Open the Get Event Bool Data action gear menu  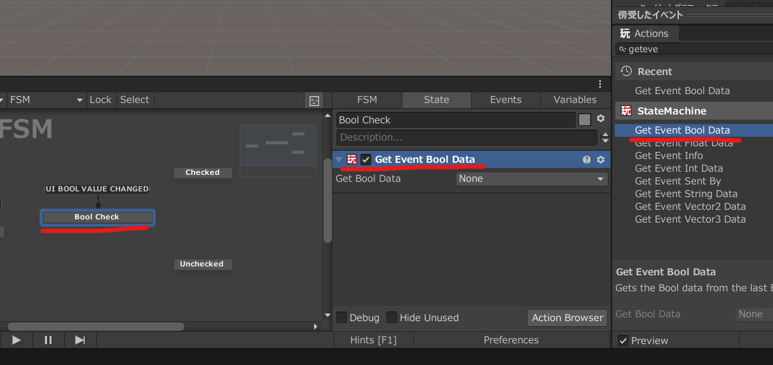pos(600,160)
